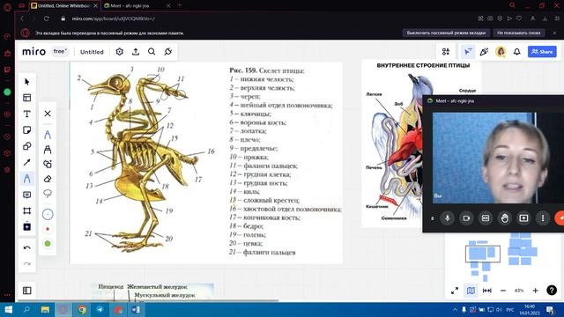Dismiss the passive mode notification bar
The height and width of the screenshot is (317, 564).
coord(554,33)
